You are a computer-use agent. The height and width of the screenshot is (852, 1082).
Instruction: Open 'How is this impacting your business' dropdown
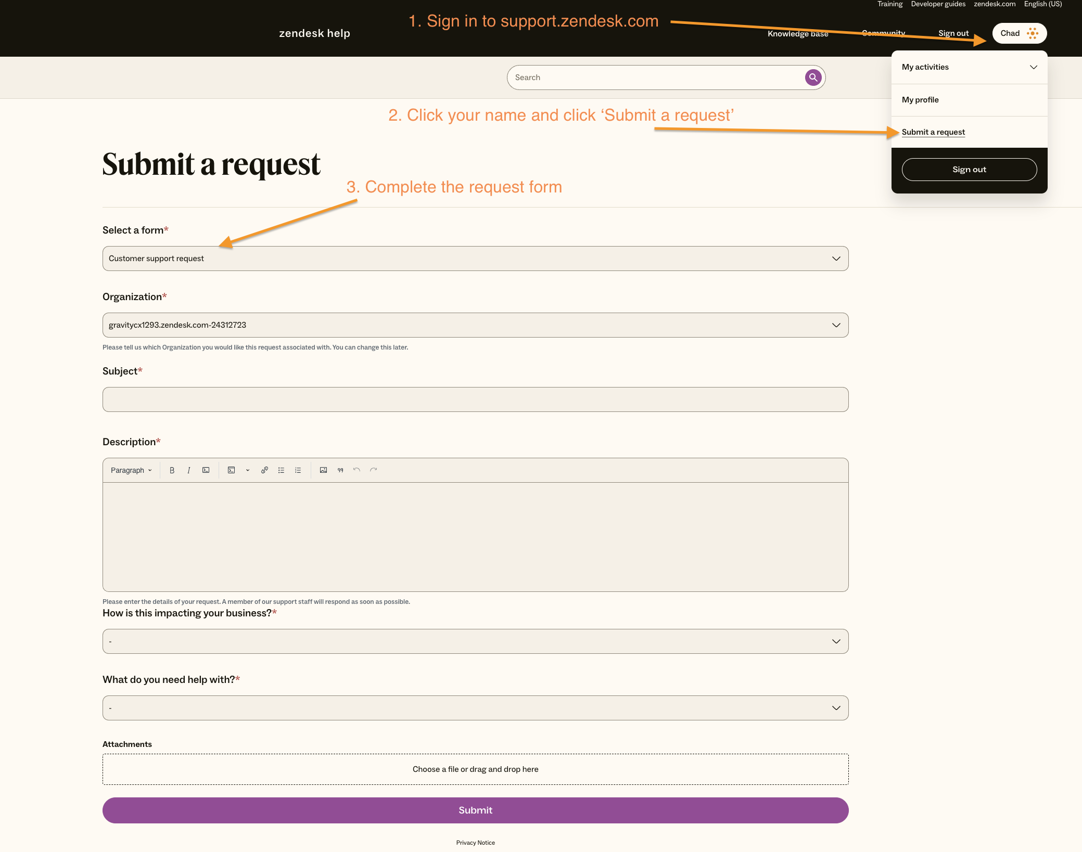coord(475,641)
